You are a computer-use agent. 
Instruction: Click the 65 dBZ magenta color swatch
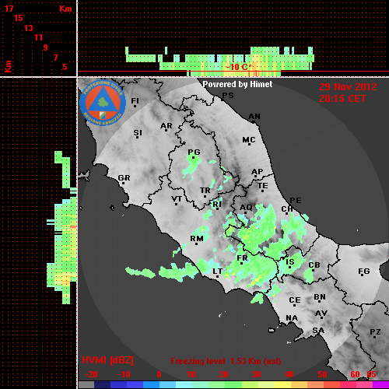pos(380,384)
